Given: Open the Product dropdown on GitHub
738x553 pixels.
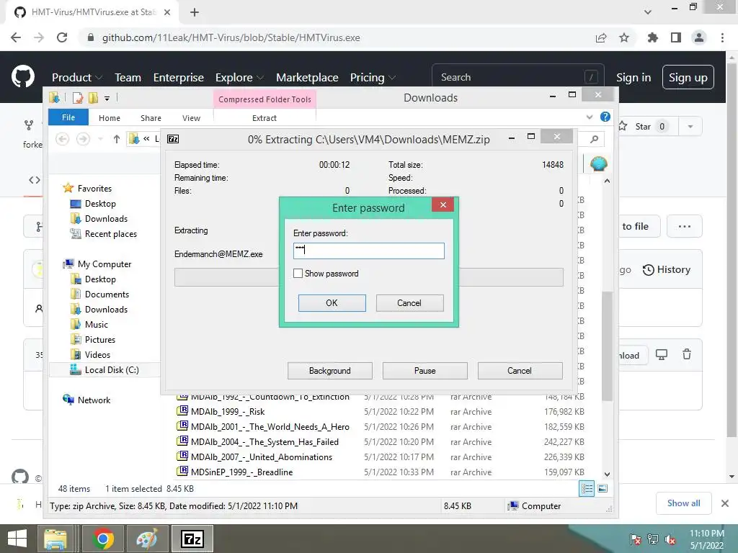Looking at the screenshot, I should pos(76,78).
